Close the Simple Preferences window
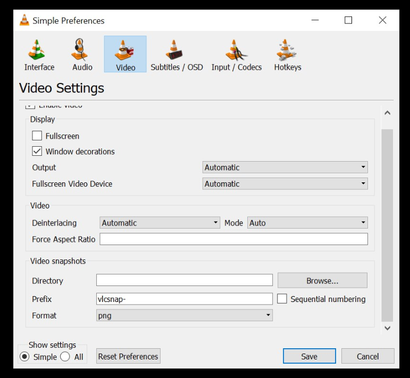Viewport: 410px width, 378px height. pos(382,20)
